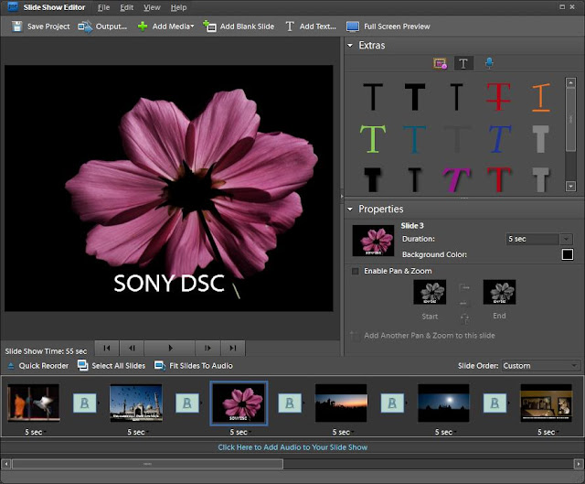The height and width of the screenshot is (484, 585).
Task: Click transition icon after mosque slide
Action: click(x=187, y=403)
